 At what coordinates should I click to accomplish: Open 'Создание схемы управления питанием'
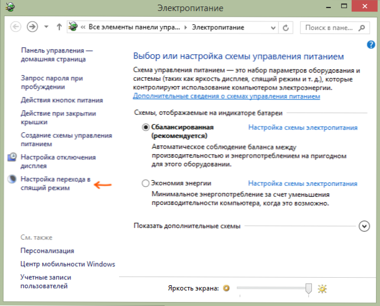click(x=66, y=139)
